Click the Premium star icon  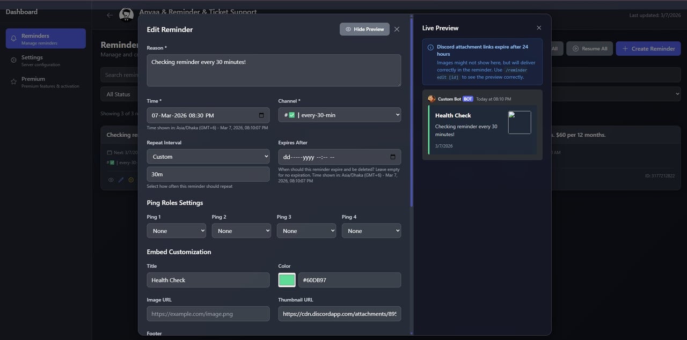[x=13, y=81]
